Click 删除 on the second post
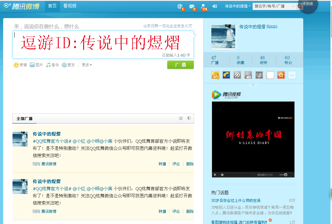Screen dimensions: 332x224 pos(190,211)
